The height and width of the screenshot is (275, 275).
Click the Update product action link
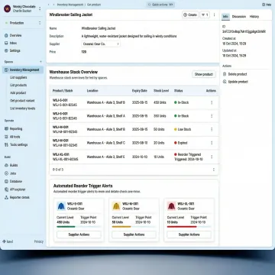(x=238, y=82)
